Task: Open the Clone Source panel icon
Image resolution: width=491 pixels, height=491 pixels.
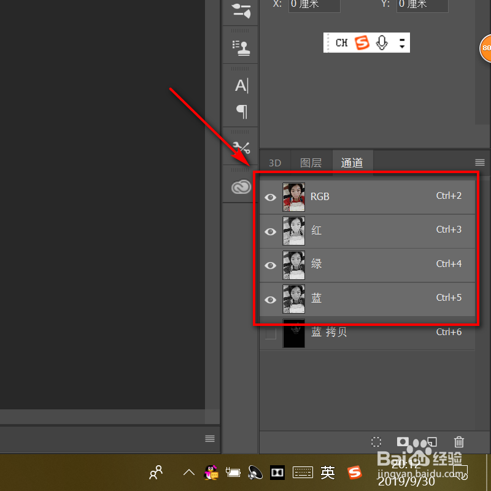Action: pos(241,48)
